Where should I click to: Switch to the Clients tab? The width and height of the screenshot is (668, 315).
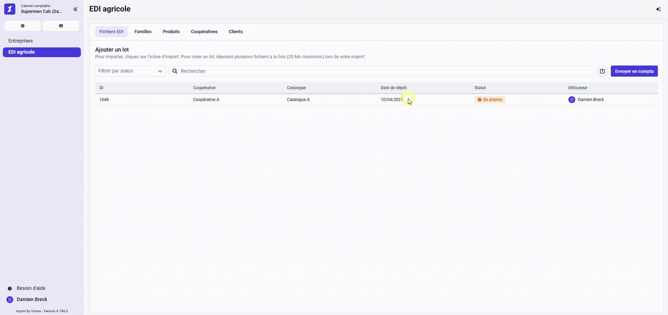[236, 31]
